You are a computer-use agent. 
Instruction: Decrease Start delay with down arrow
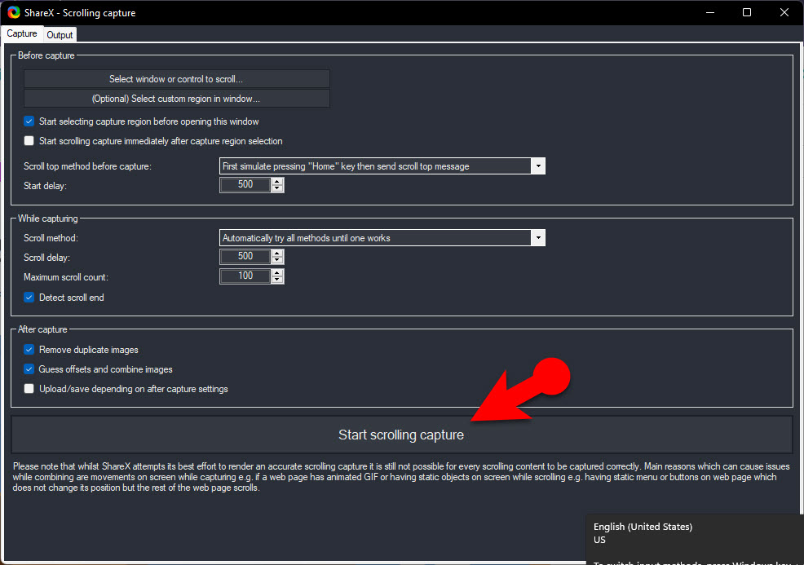277,188
